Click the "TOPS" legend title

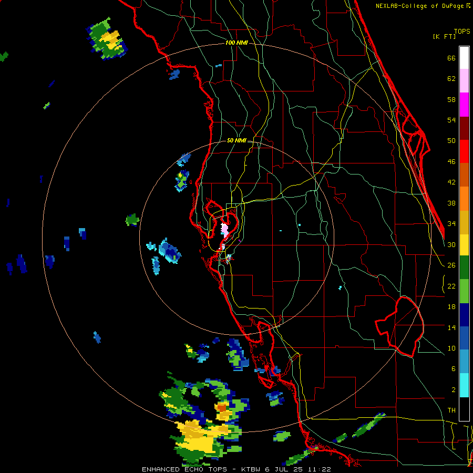pos(462,31)
